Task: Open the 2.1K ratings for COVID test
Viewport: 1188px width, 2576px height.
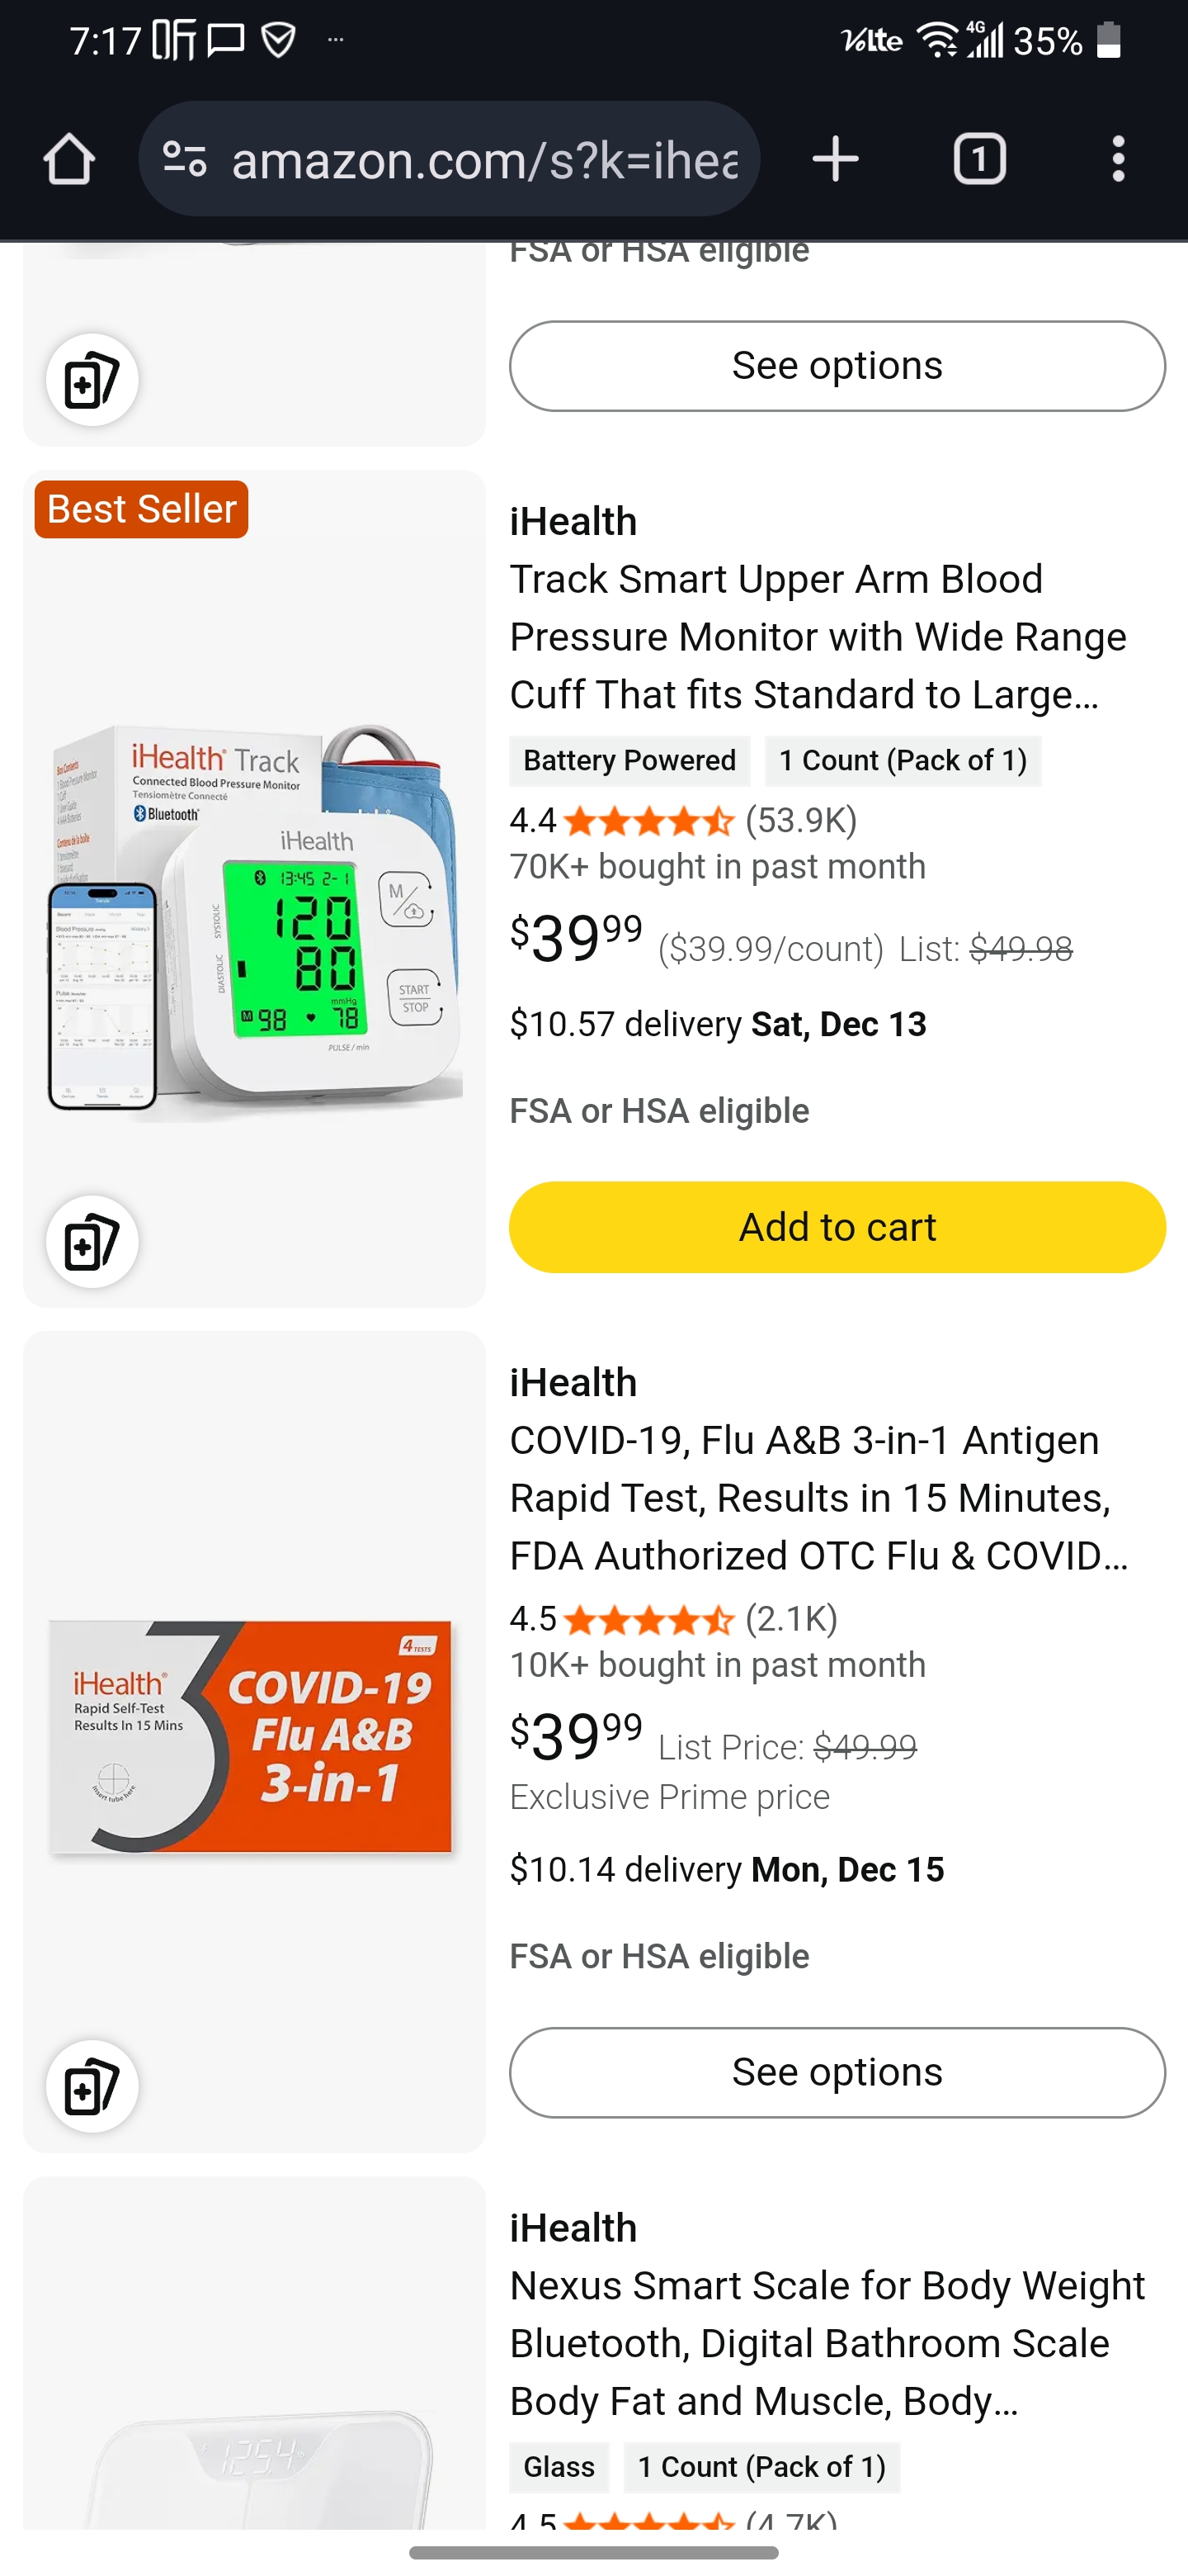Action: (790, 1618)
